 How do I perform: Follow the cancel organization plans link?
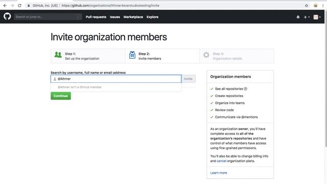coord(221,161)
